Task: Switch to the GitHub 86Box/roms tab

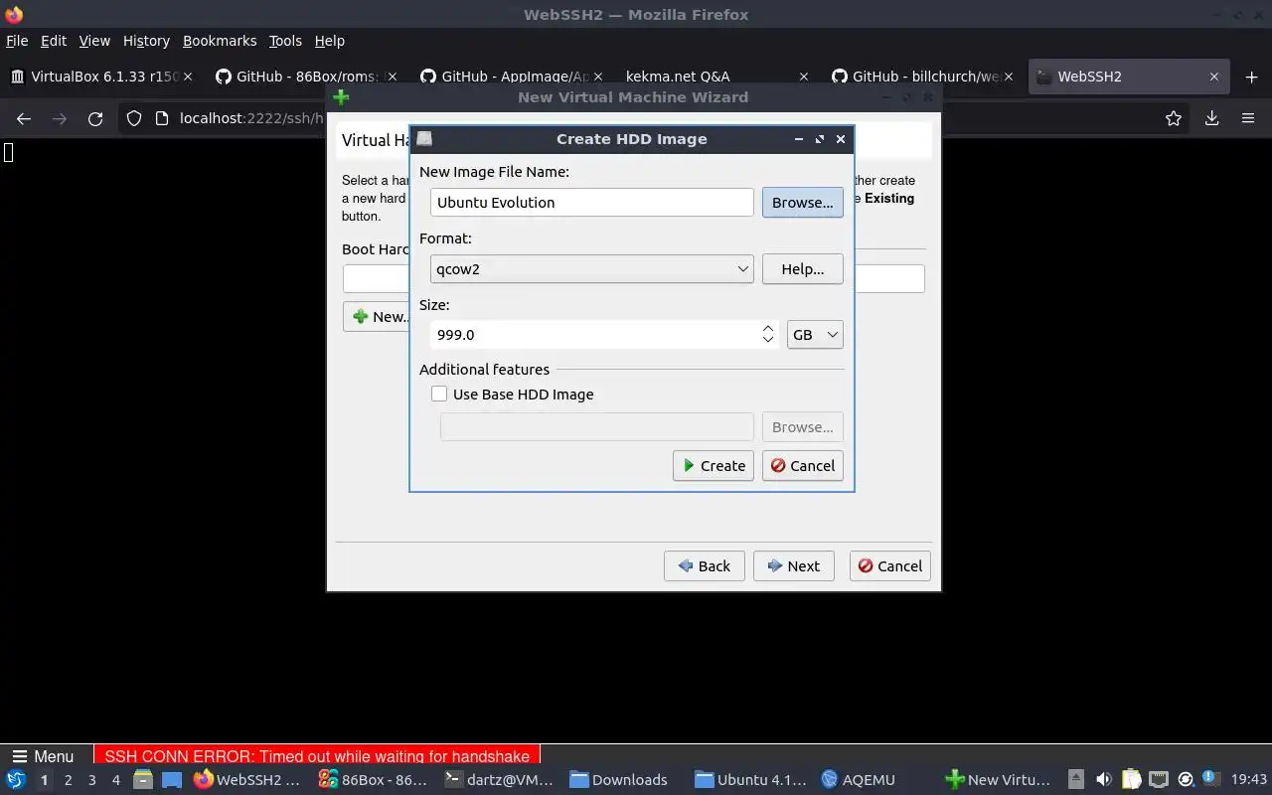Action: coord(306,77)
